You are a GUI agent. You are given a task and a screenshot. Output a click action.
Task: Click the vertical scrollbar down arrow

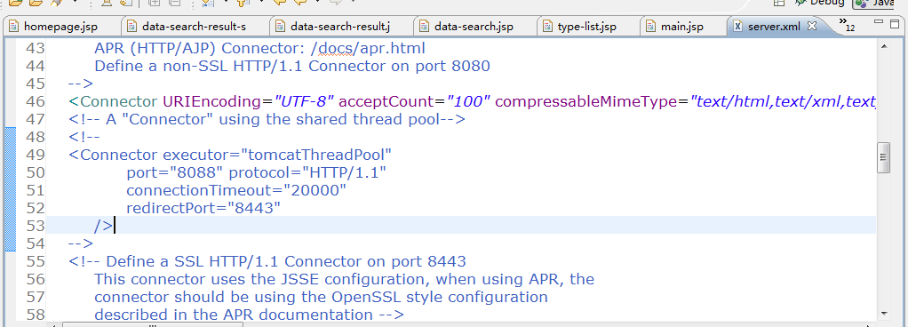coord(883,313)
